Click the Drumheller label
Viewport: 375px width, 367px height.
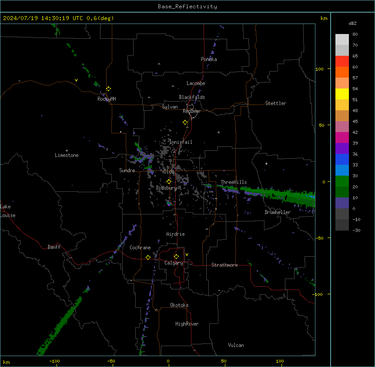pos(278,212)
